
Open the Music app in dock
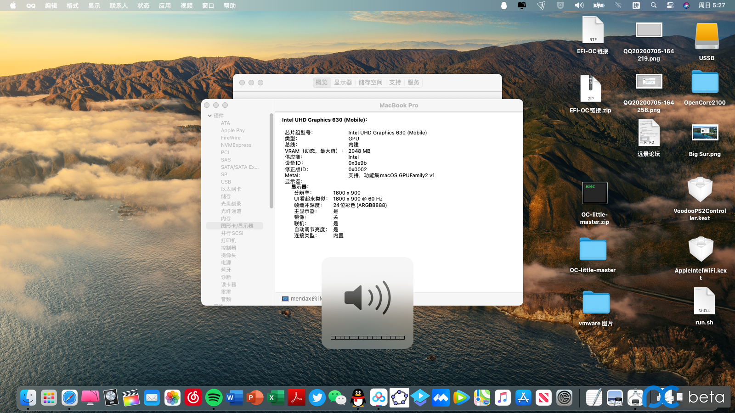click(x=503, y=397)
